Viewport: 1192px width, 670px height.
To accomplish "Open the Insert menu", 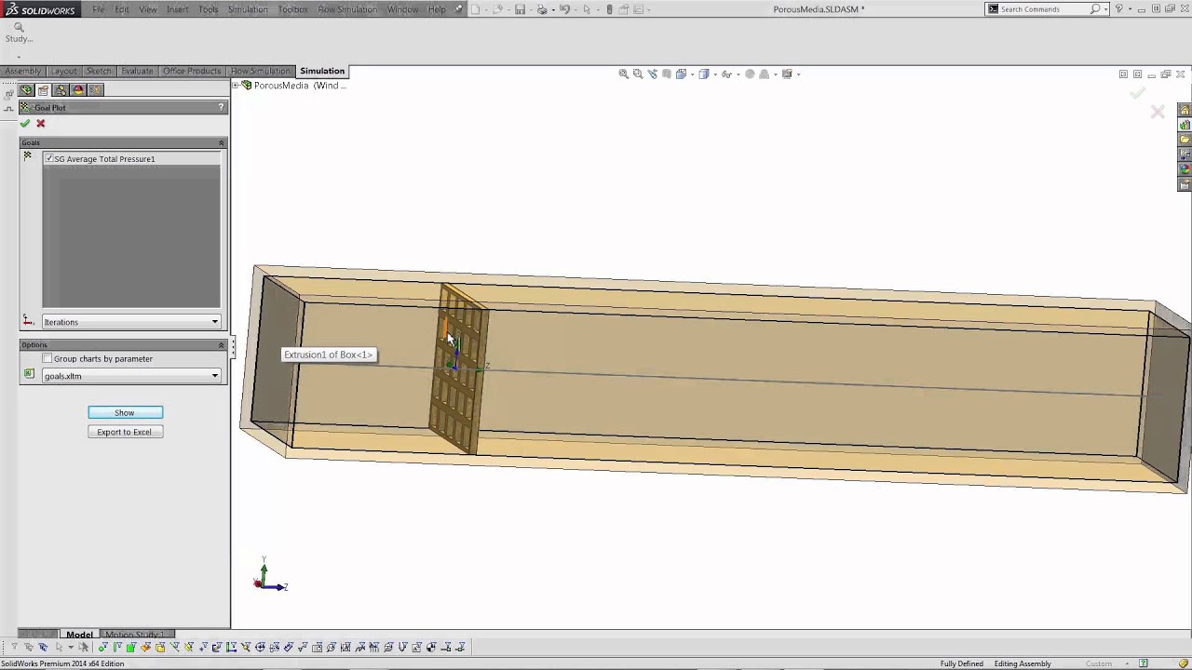I will (x=178, y=9).
